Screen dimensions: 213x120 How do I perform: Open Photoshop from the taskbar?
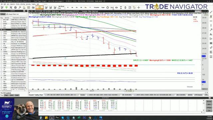tap(84, 118)
